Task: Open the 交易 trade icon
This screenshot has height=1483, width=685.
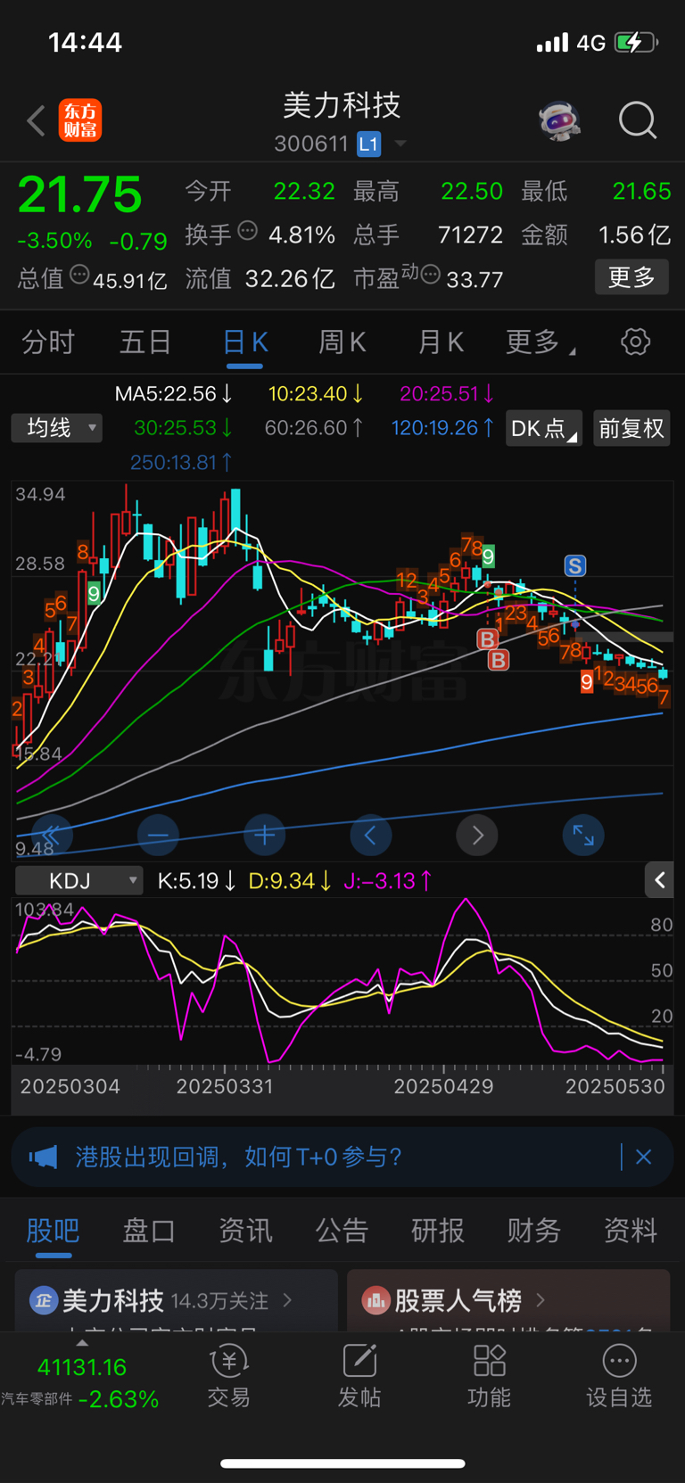Action: tap(229, 1376)
